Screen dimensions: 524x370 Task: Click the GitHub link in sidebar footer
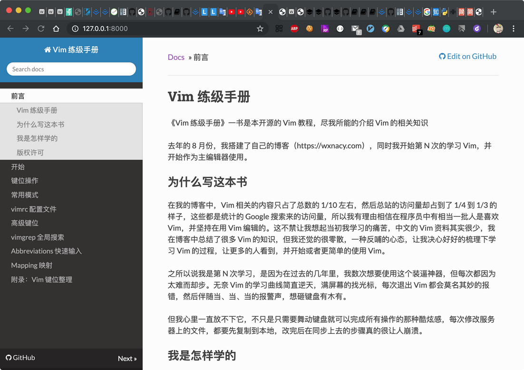coord(20,358)
